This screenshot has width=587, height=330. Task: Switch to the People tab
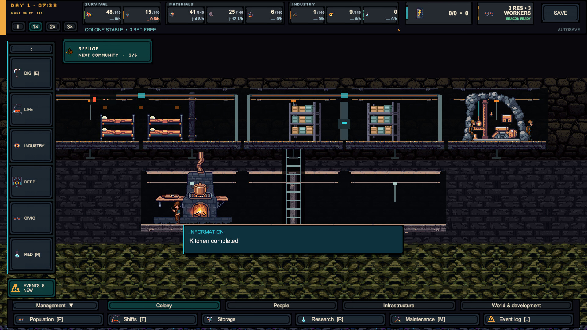click(x=281, y=306)
